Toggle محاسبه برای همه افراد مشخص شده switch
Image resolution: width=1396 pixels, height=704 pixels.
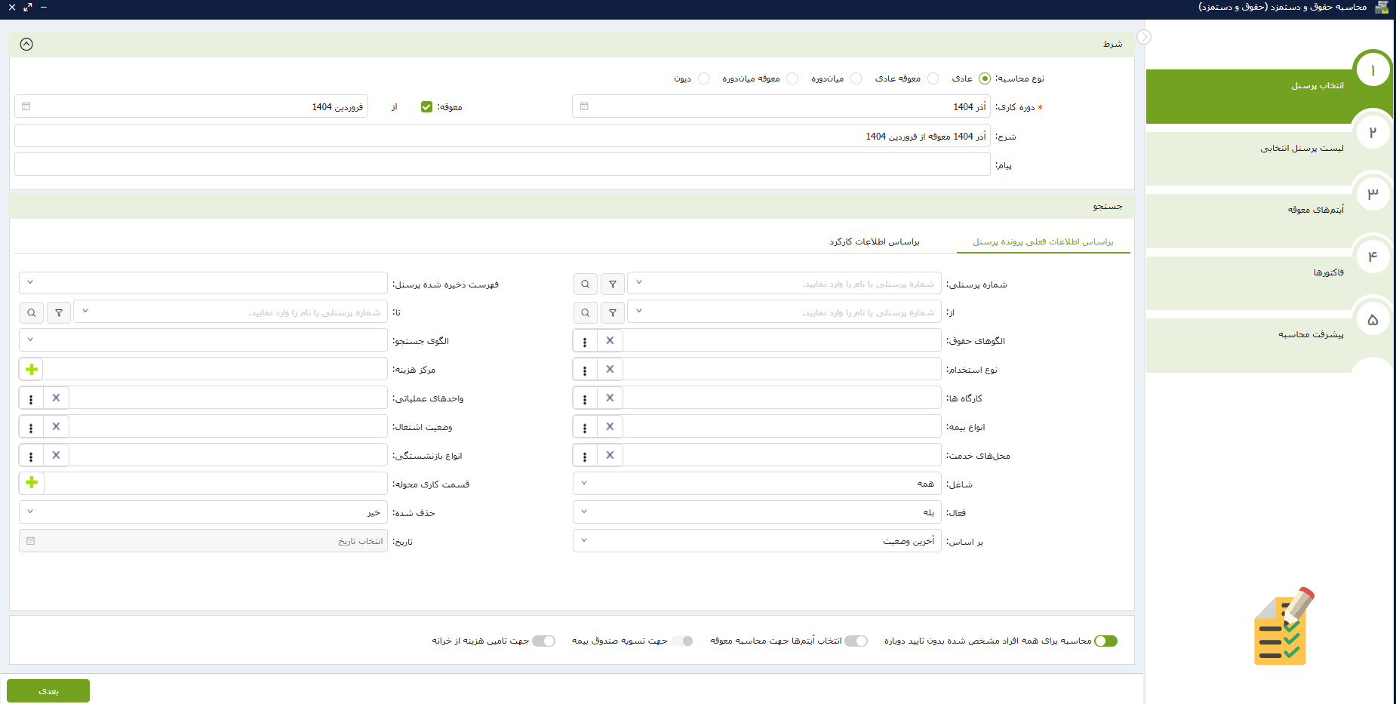tap(1105, 641)
